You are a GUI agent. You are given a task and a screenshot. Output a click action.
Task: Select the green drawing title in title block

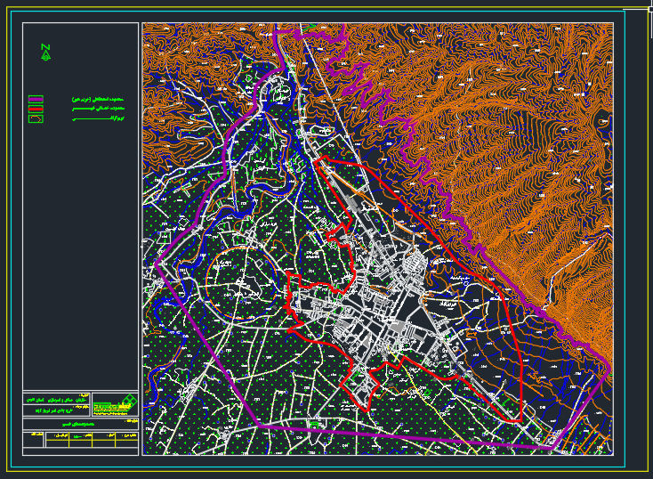point(78,424)
